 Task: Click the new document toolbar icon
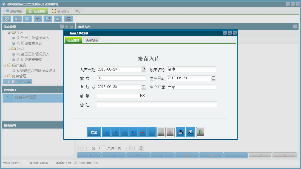[x=27, y=19]
